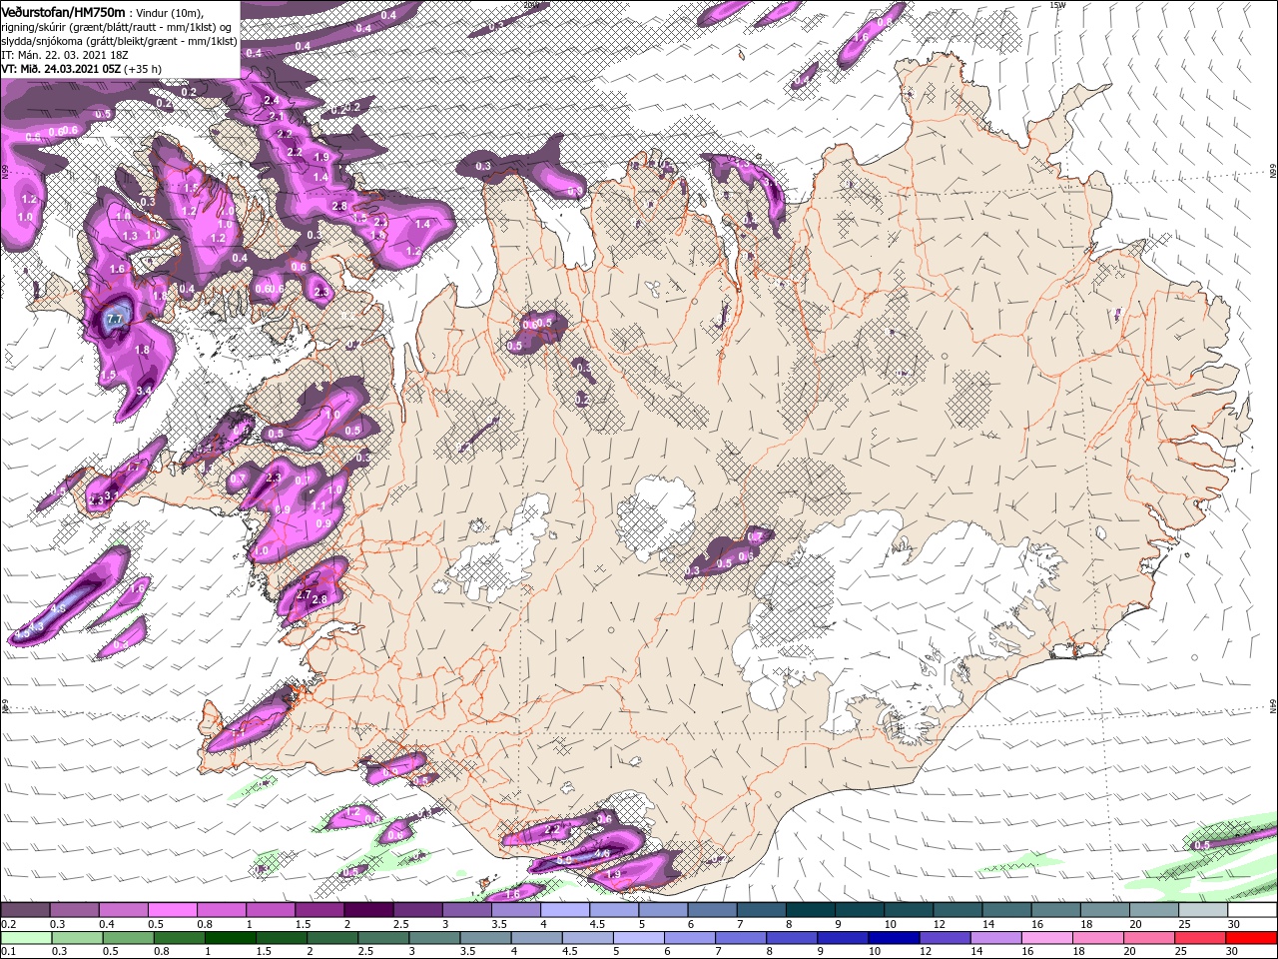Select the 3.4 precipitation value on the map
This screenshot has width=1278, height=959.
143,391
